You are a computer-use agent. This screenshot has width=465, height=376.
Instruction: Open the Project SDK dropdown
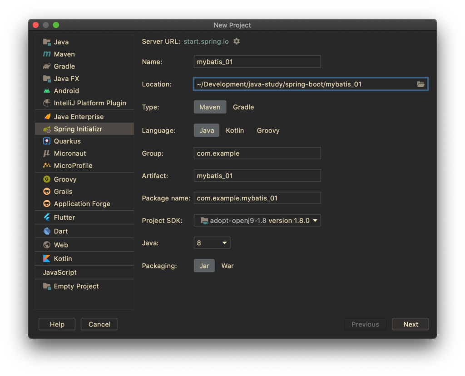(257, 221)
